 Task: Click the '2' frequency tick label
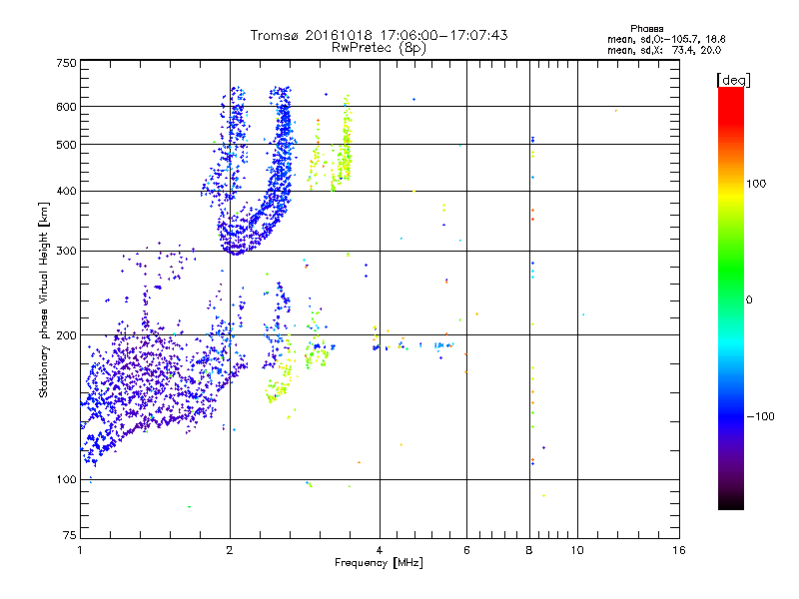(230, 550)
